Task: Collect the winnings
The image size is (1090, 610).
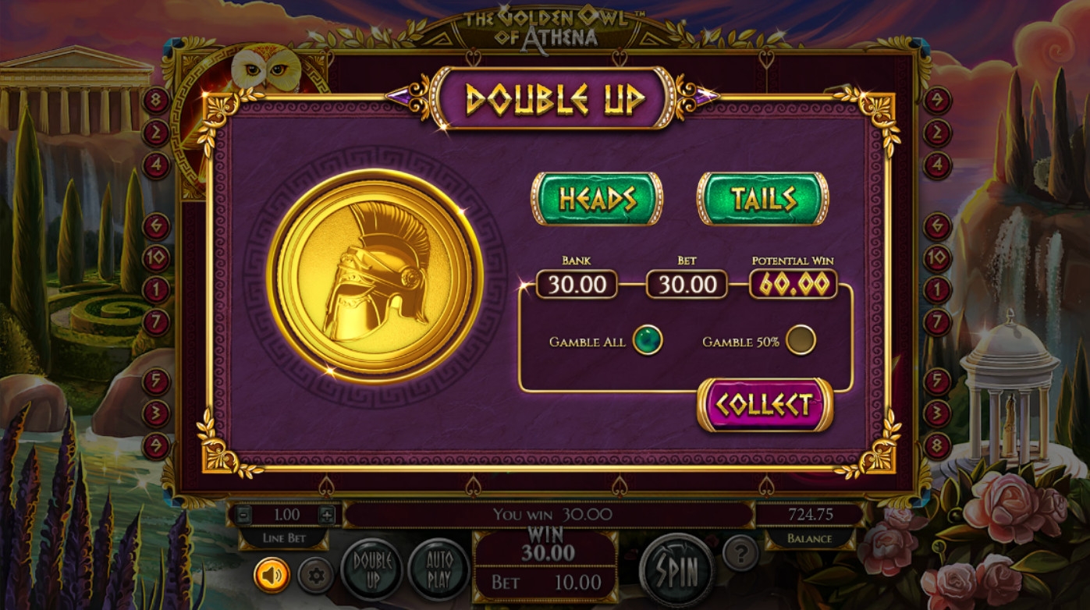Action: coord(765,405)
